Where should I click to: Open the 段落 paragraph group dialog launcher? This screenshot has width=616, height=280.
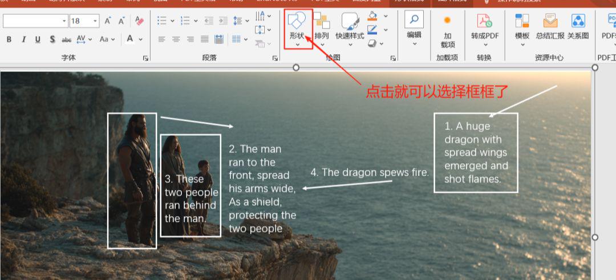(275, 58)
